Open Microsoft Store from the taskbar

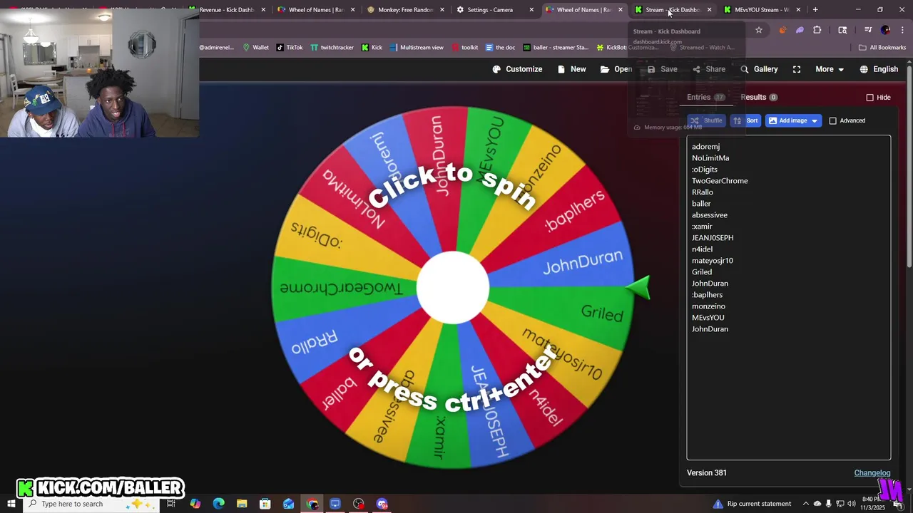[x=265, y=504]
